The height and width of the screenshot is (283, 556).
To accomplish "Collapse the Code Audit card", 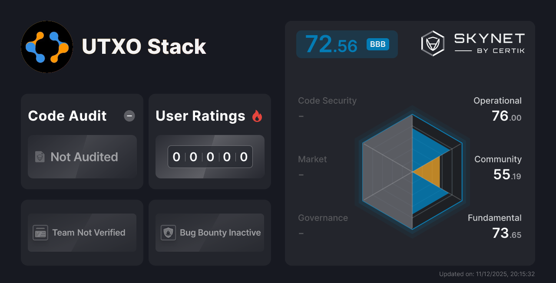I will (x=67, y=116).
